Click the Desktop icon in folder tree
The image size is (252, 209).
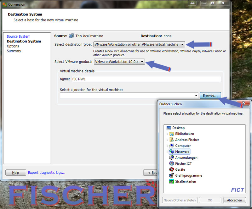tap(169, 128)
